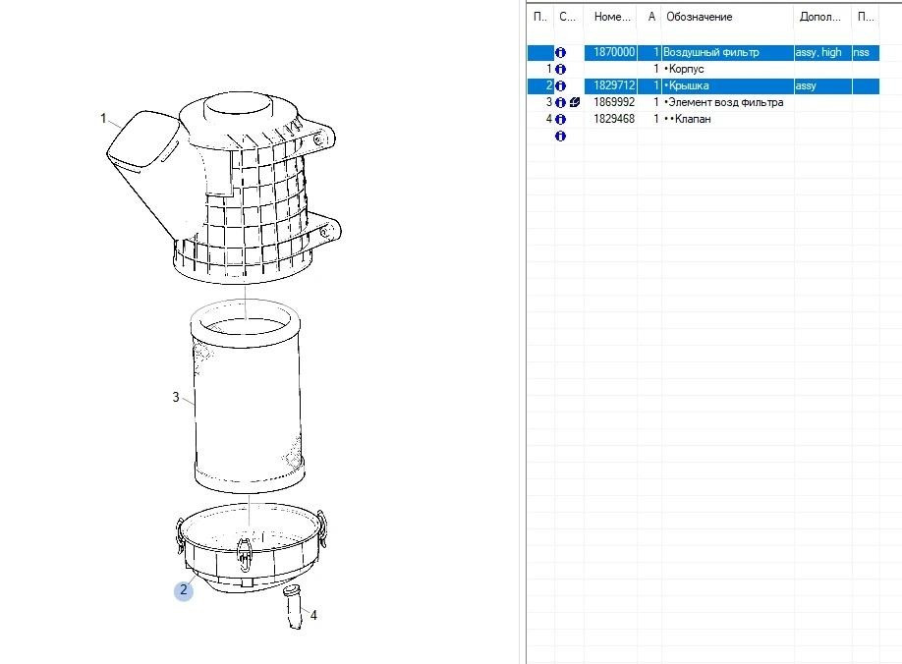Select the Воздушный фильтр 1870000 row
The width and height of the screenshot is (902, 664).
coord(704,52)
